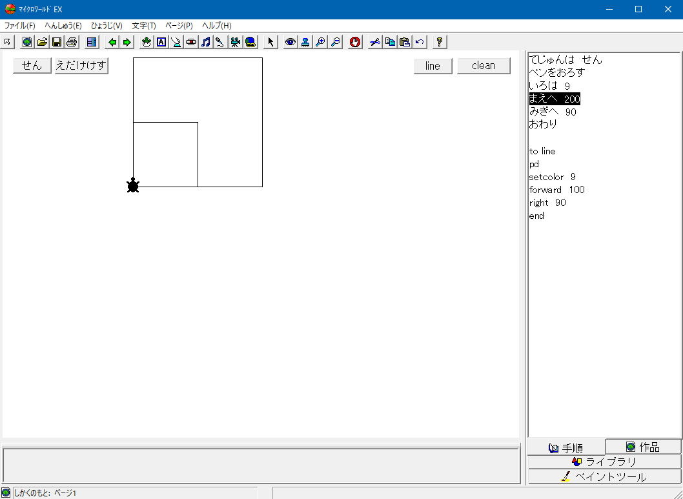Click the eye icon in the toolbar
This screenshot has width=683, height=499.
pos(291,42)
